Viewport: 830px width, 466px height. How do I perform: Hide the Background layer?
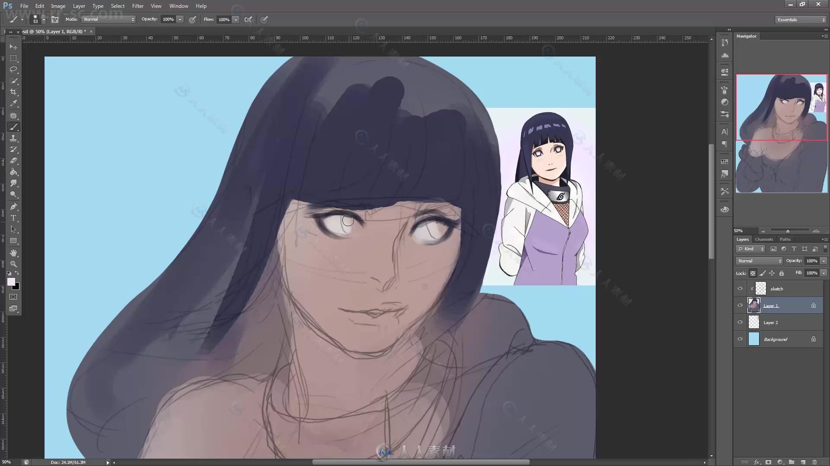pyautogui.click(x=740, y=339)
